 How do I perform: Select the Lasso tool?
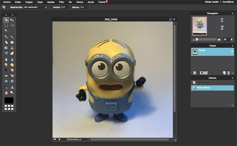[12, 25]
